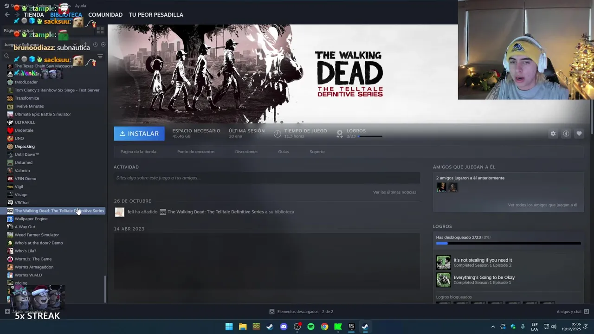Viewport: 594px width, 334px height.
Task: Open Página principal in library sidebar
Action: 19,31
